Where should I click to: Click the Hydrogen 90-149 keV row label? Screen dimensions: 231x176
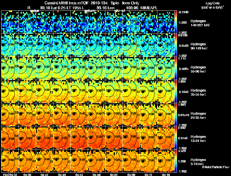[x=199, y=46]
